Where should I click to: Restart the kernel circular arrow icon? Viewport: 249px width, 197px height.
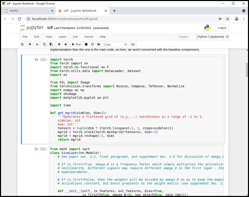click(x=92, y=45)
